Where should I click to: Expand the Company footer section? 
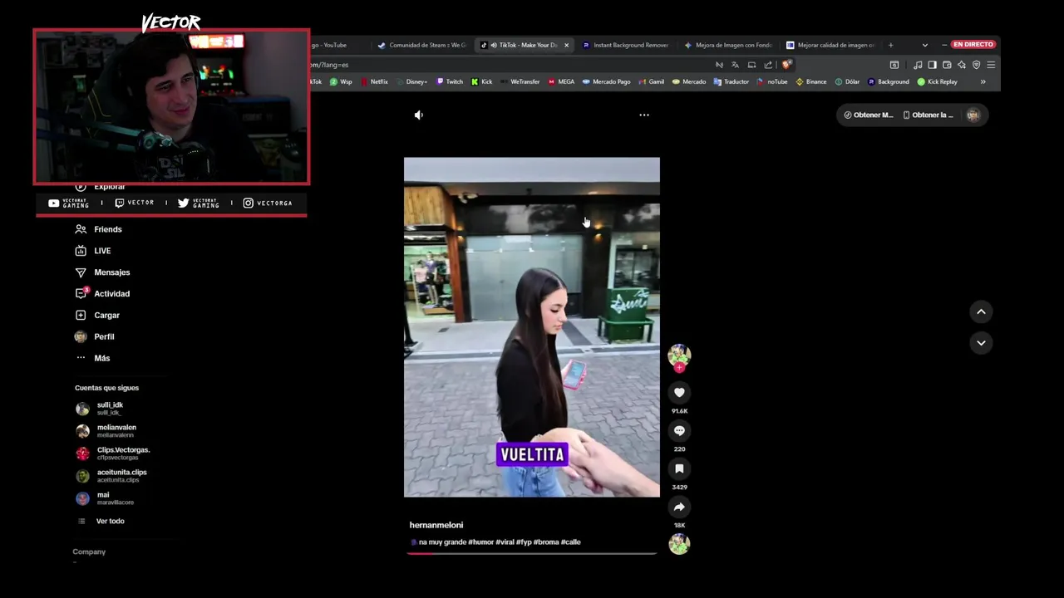pos(89,551)
